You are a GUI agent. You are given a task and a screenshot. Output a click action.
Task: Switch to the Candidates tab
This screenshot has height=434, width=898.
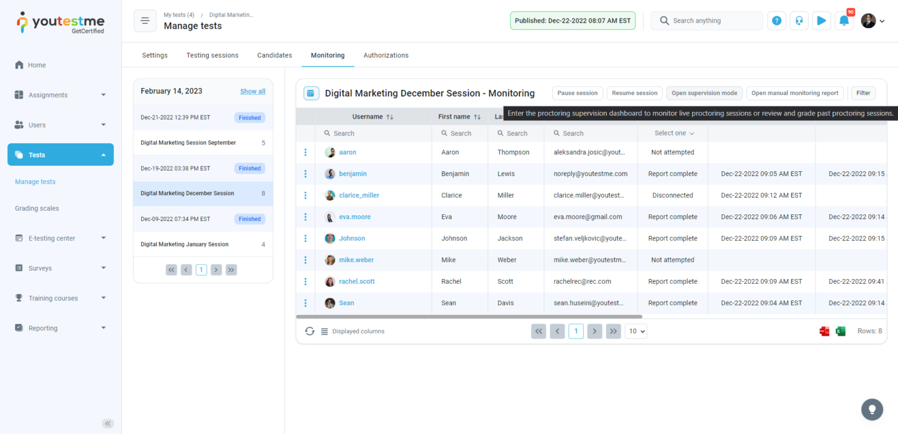coord(275,55)
